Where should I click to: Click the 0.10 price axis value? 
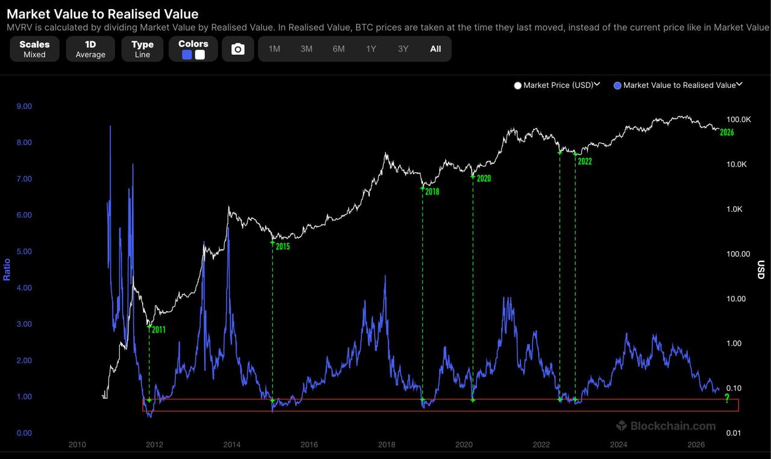(x=734, y=388)
